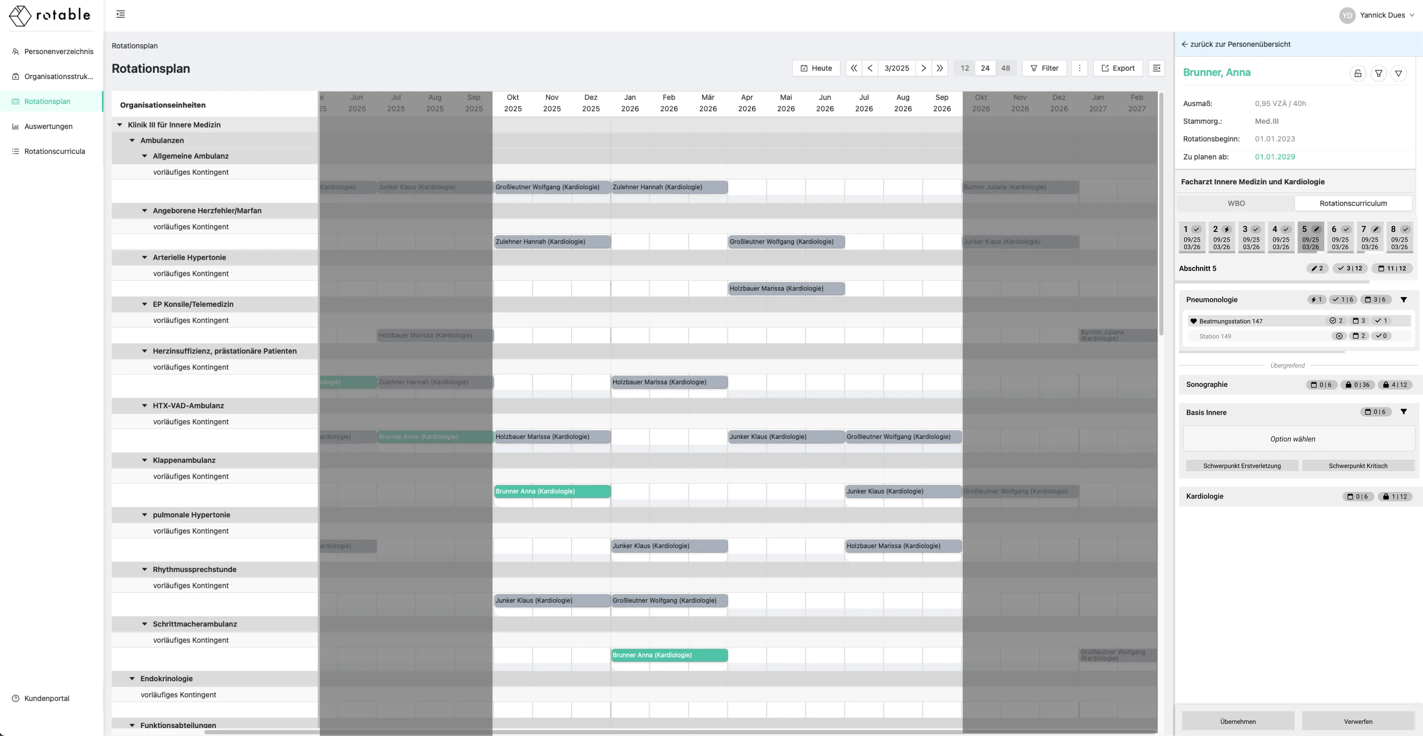Screen dimensions: 1423x736
Task: Toggle the side panel icon next to Export
Action: click(1156, 68)
